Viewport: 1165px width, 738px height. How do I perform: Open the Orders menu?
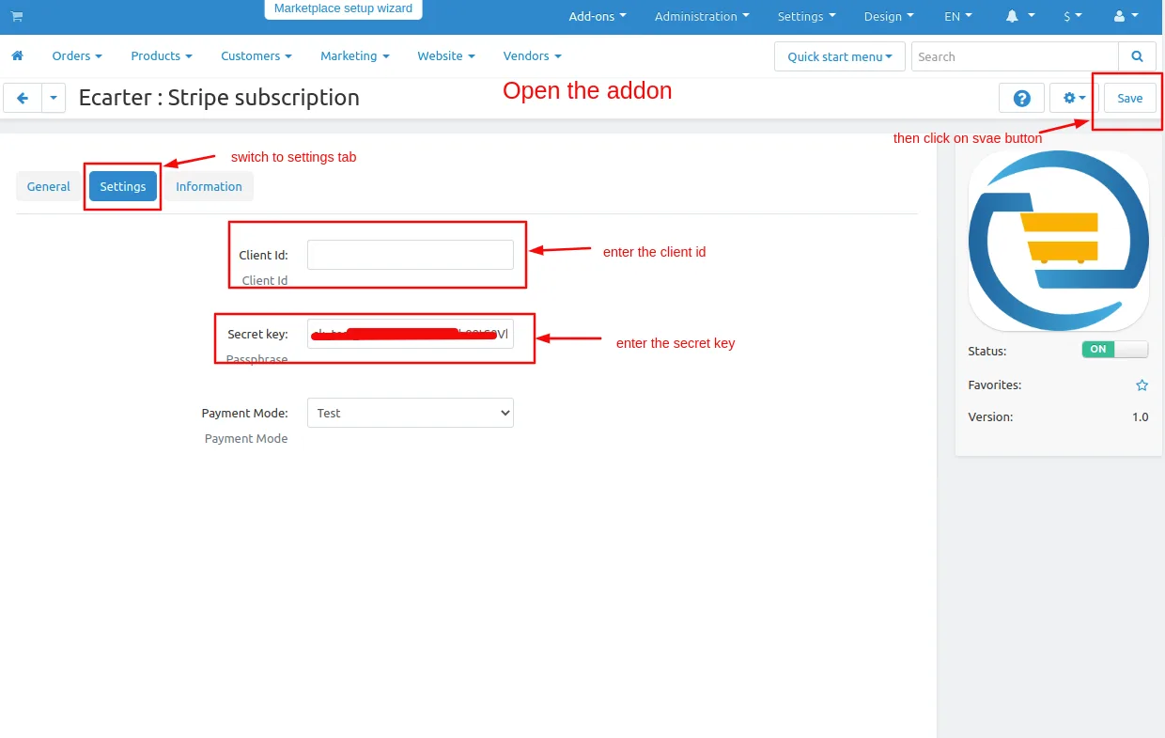[x=77, y=55]
